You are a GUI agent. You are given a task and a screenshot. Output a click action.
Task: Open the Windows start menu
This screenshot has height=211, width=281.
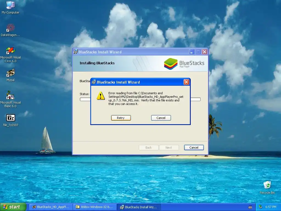pyautogui.click(x=13, y=207)
